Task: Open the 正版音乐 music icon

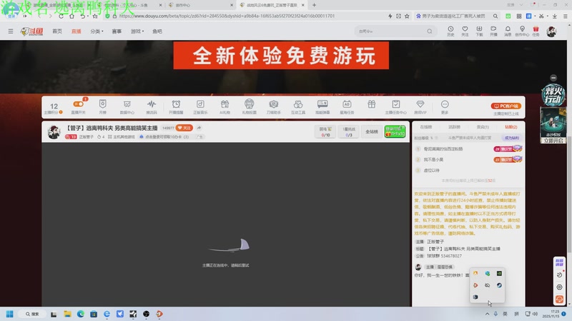Action: point(200,107)
